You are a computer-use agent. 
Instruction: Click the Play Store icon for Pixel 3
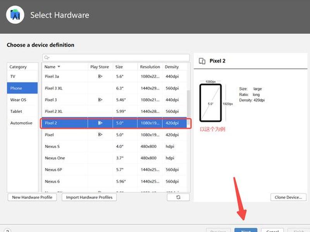[x=100, y=100]
